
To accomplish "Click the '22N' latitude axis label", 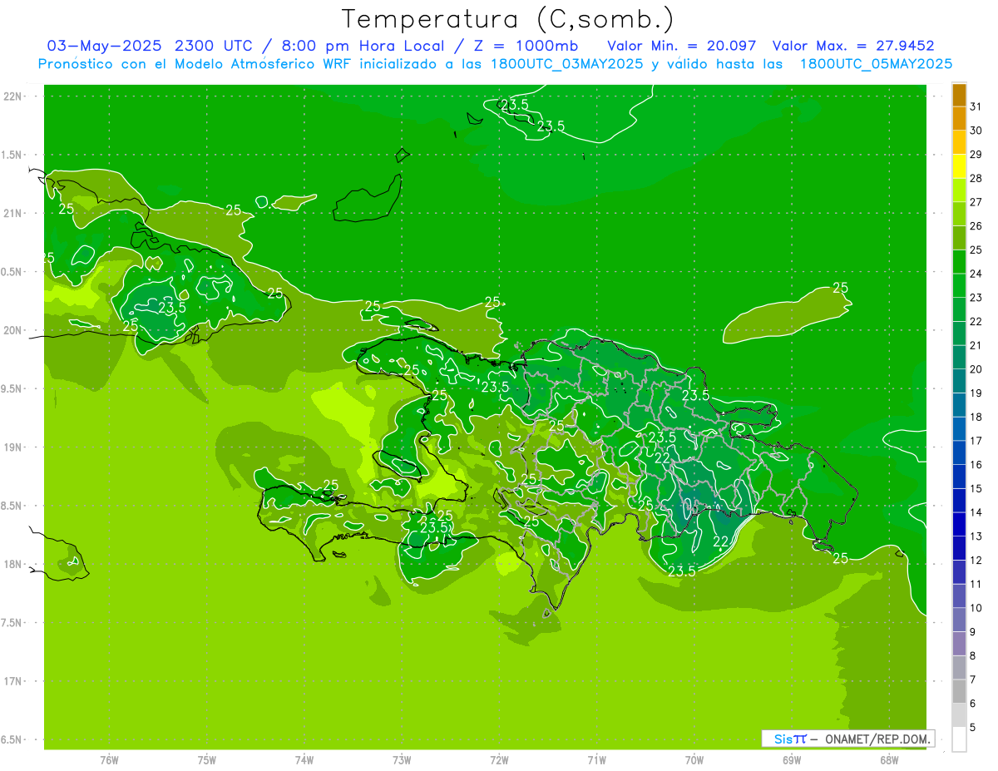I will [14, 96].
